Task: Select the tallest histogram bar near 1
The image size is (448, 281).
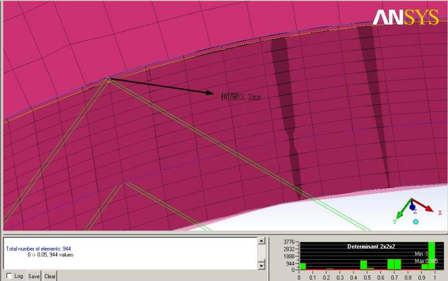Action: click(431, 256)
